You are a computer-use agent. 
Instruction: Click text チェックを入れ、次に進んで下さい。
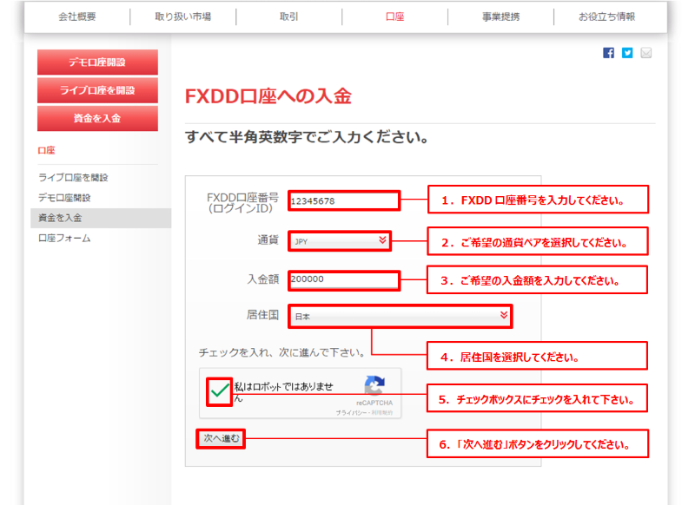[x=282, y=353]
